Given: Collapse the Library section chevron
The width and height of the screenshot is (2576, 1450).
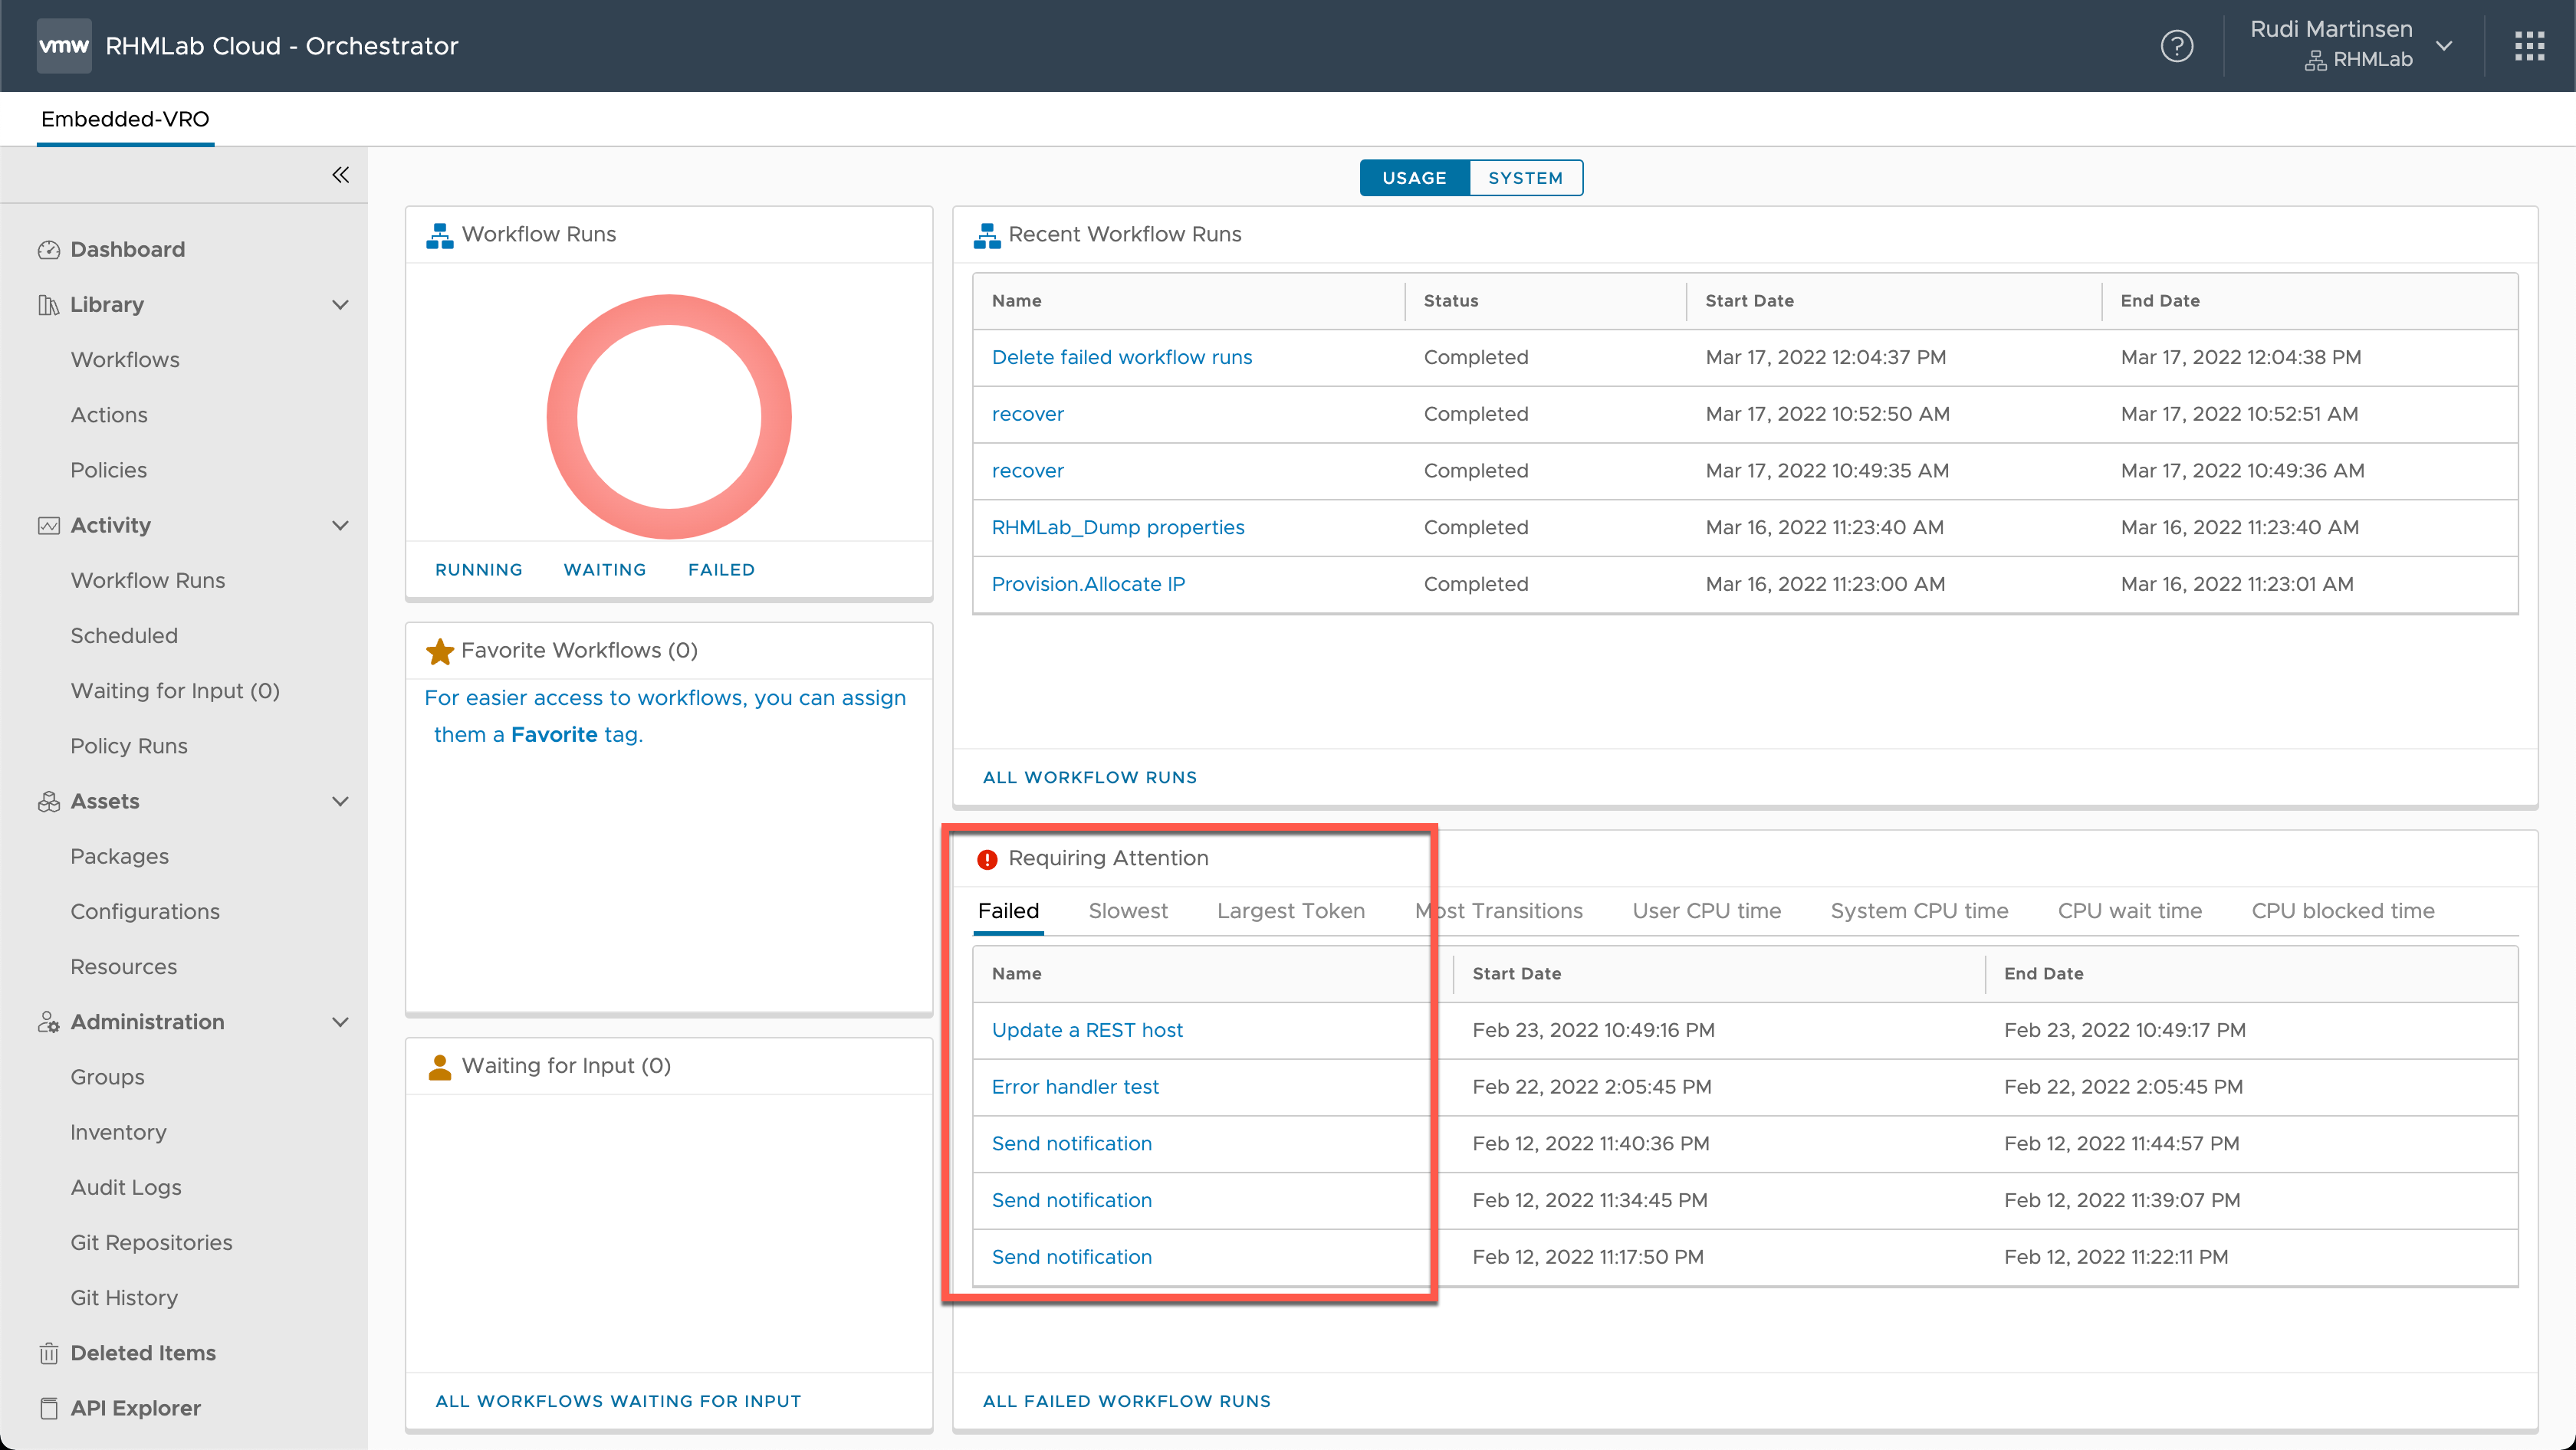Looking at the screenshot, I should pos(340,305).
